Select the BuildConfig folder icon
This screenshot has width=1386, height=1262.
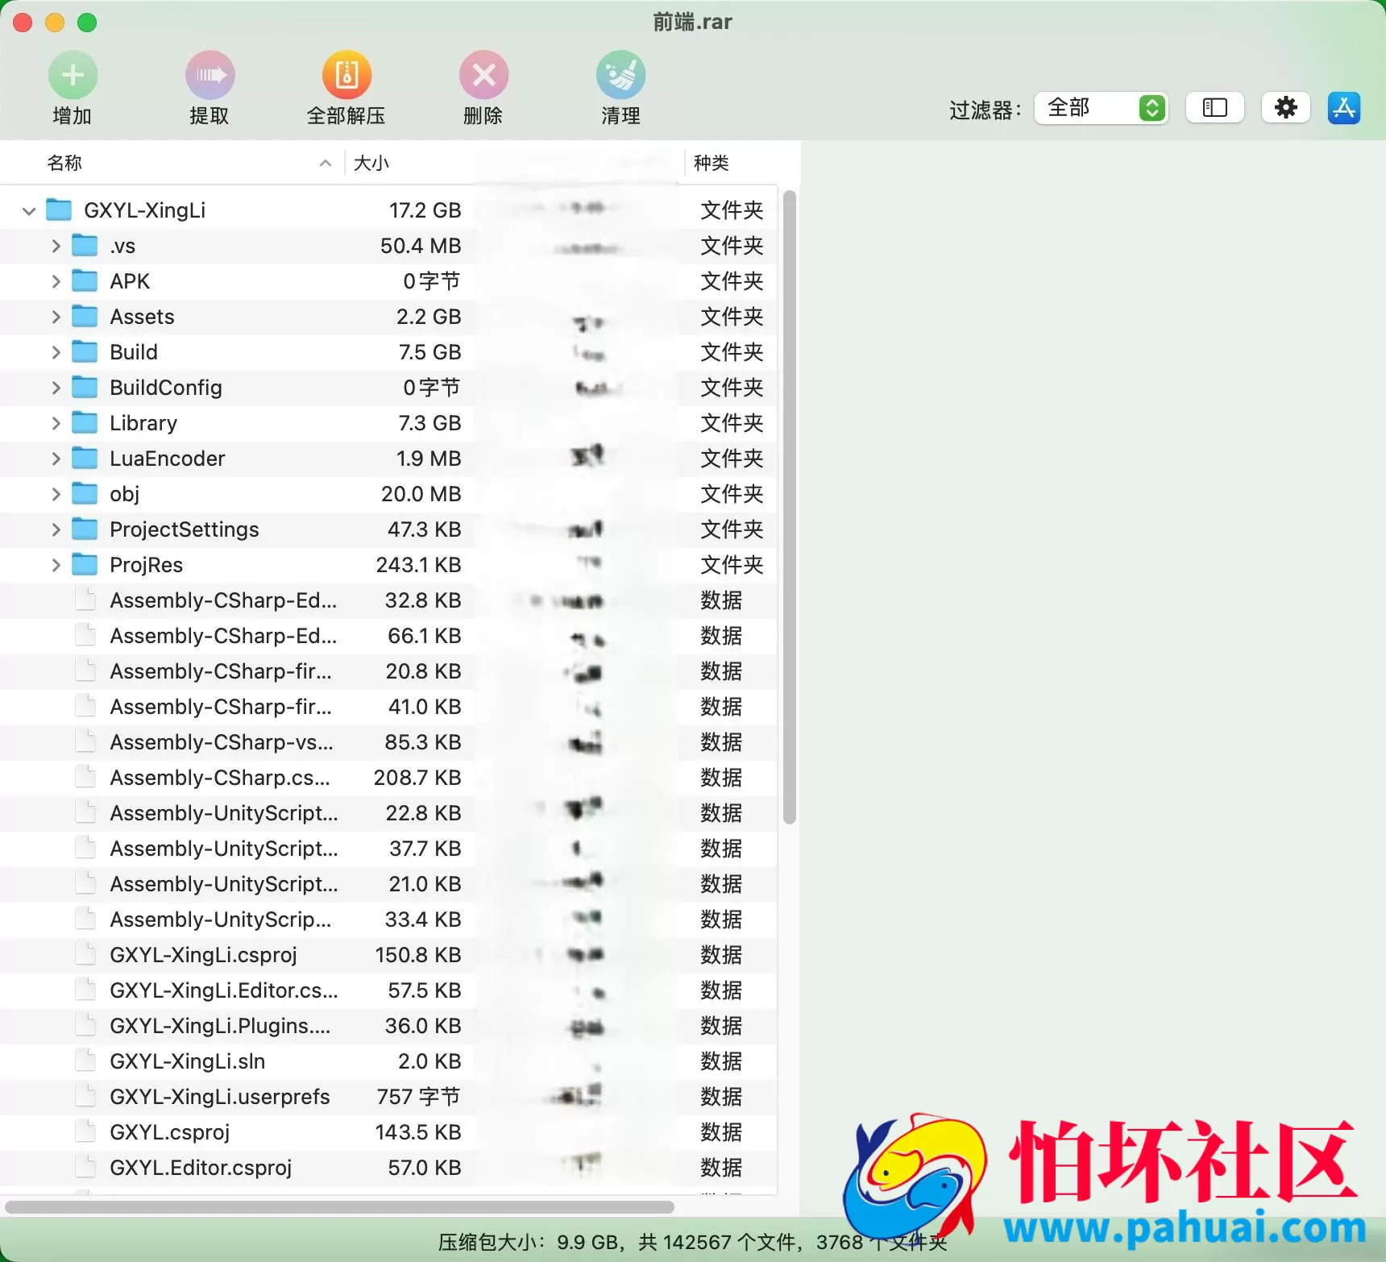[85, 387]
